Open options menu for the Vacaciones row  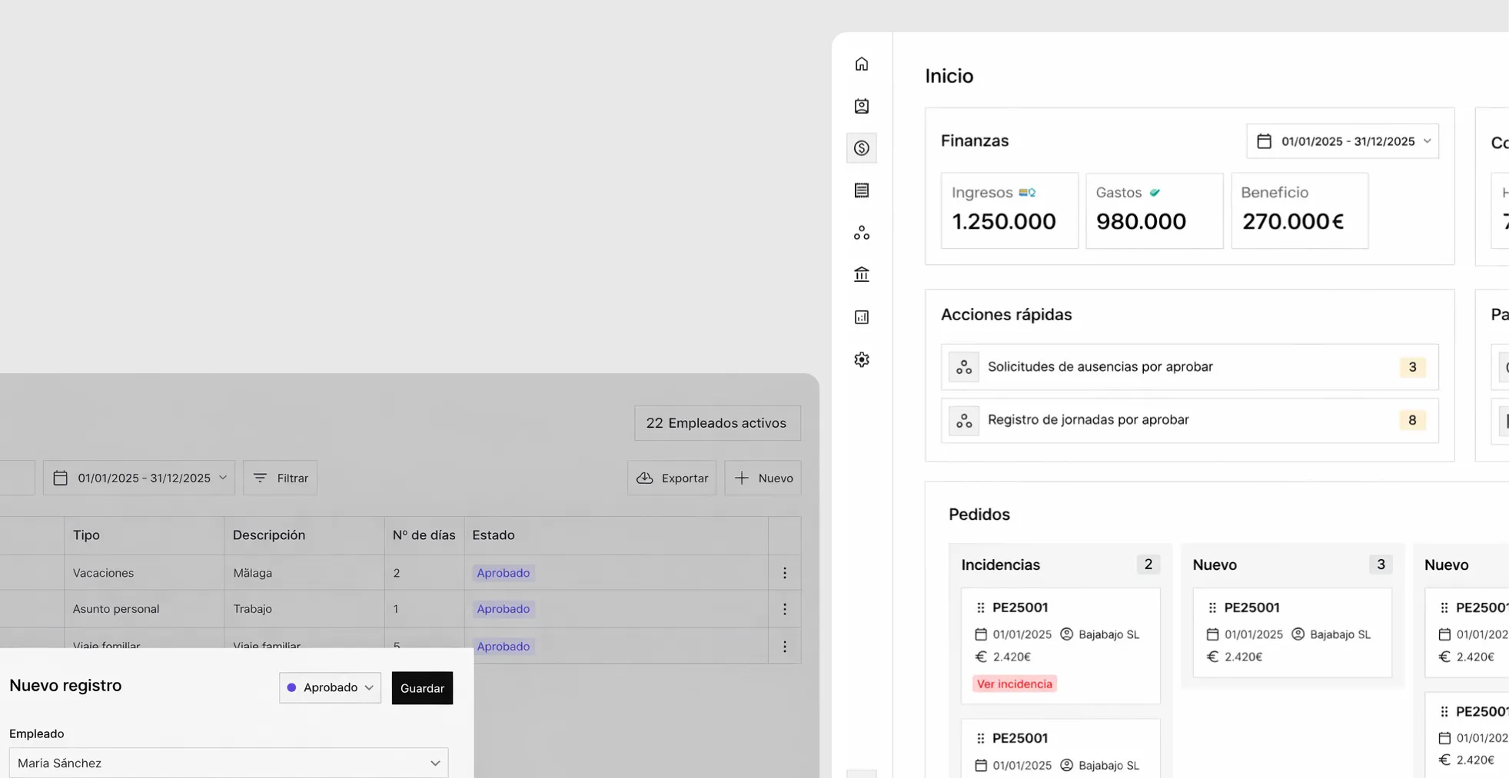click(784, 572)
